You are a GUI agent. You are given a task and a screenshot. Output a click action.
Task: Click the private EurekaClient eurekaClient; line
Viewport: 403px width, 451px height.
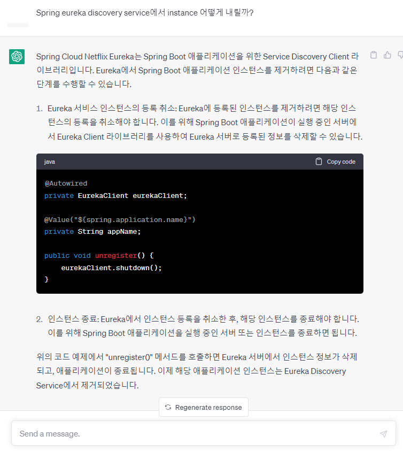pos(115,196)
